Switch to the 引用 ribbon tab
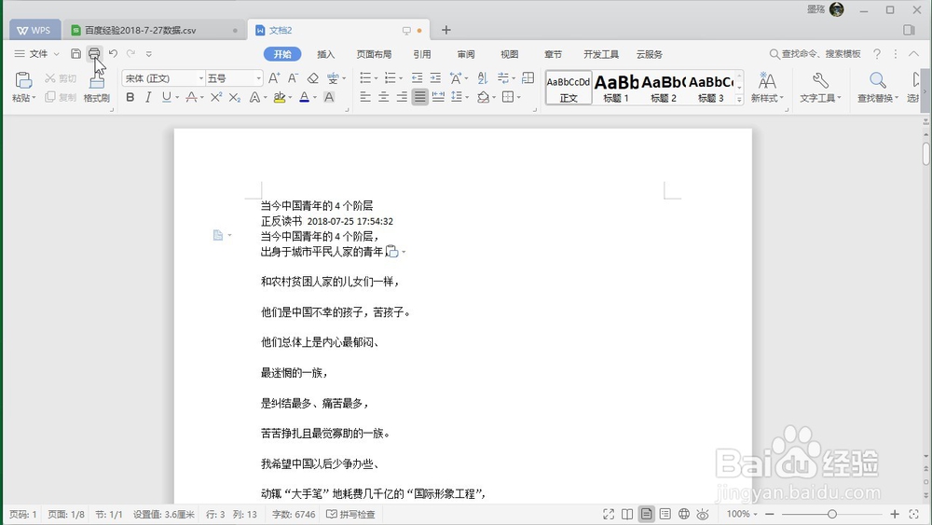This screenshot has height=525, width=932. tap(422, 54)
